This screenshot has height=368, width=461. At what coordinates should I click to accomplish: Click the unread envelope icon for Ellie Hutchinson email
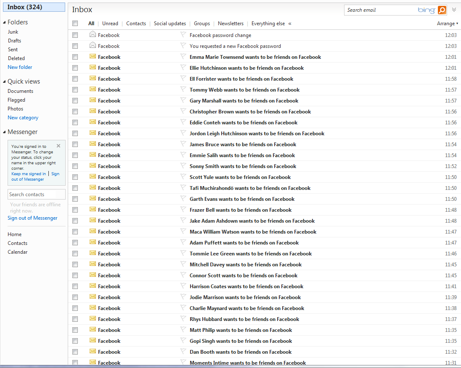(93, 68)
